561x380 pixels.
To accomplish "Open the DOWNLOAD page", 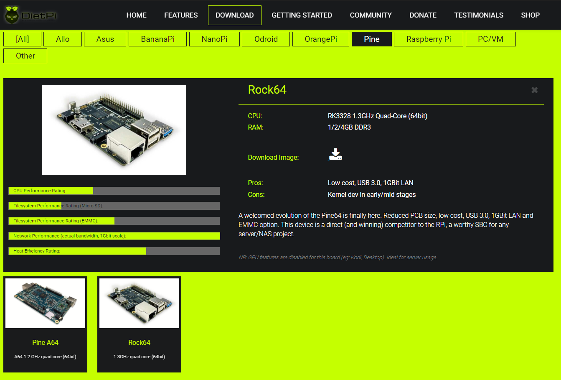I will point(234,15).
